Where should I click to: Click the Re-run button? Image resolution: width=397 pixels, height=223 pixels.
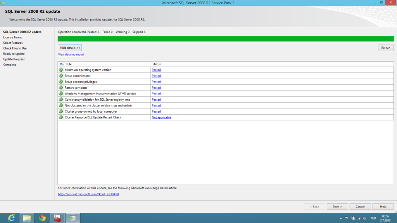click(386, 48)
